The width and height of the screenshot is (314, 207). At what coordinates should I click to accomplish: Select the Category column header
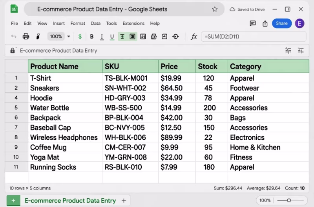click(x=268, y=67)
